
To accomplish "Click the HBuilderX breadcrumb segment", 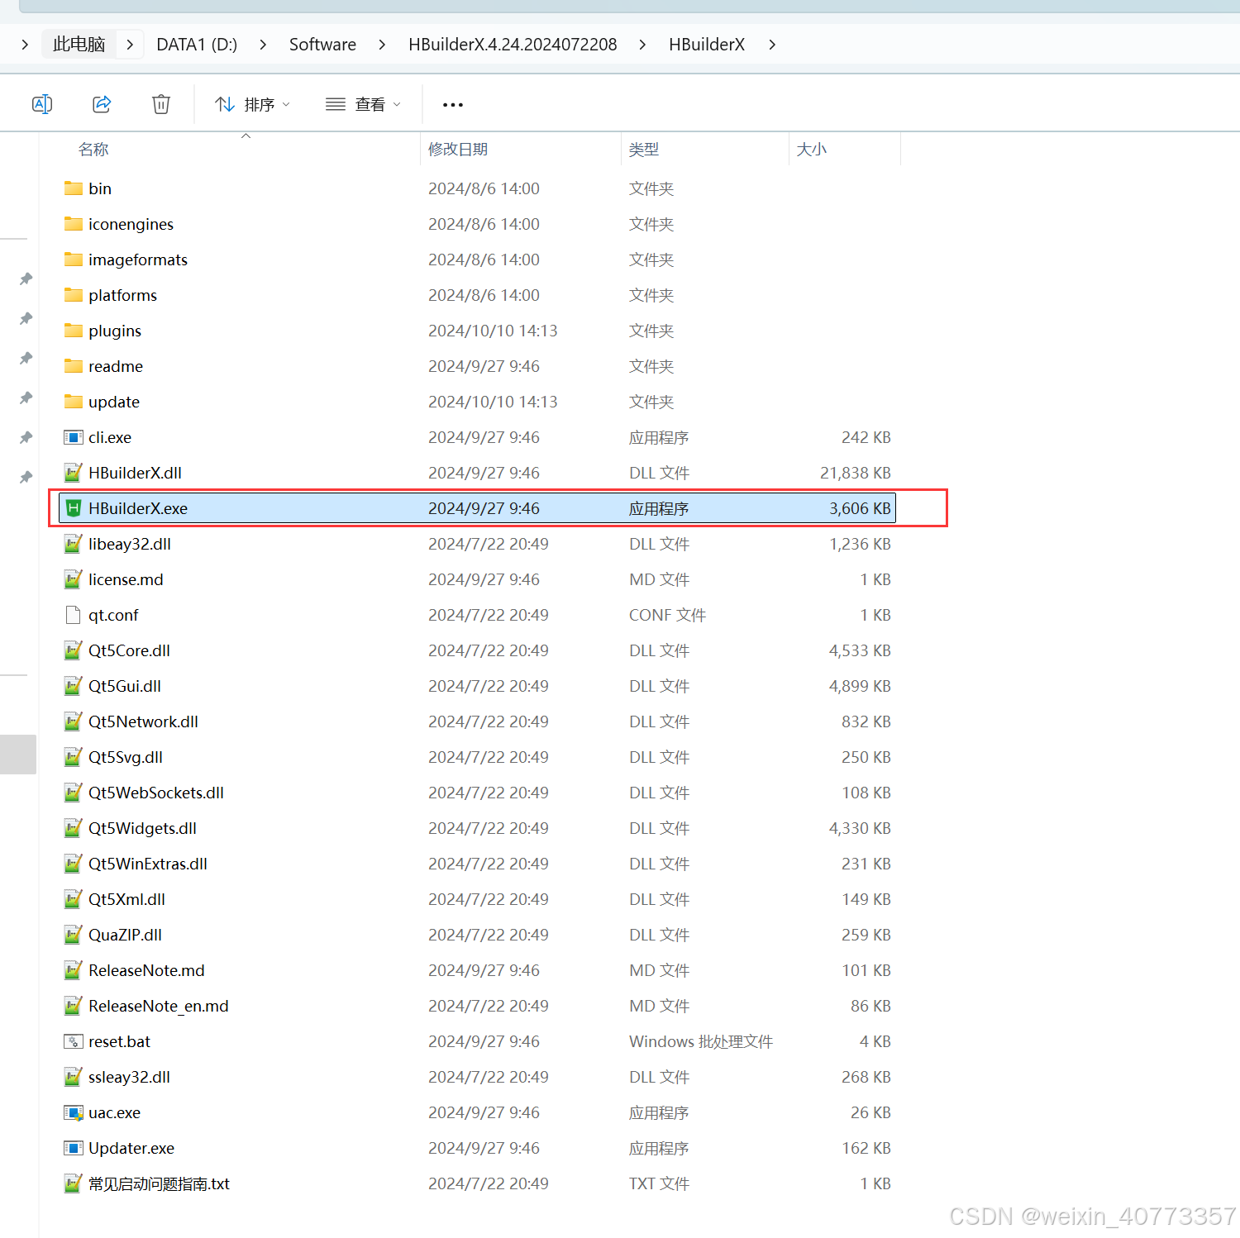I will point(707,45).
